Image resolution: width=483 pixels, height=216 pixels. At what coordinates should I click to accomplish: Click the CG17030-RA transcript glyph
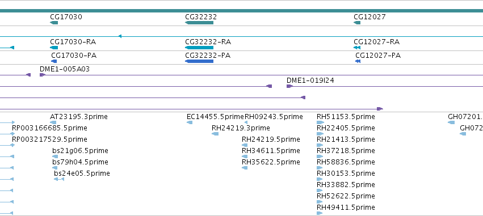[54, 48]
